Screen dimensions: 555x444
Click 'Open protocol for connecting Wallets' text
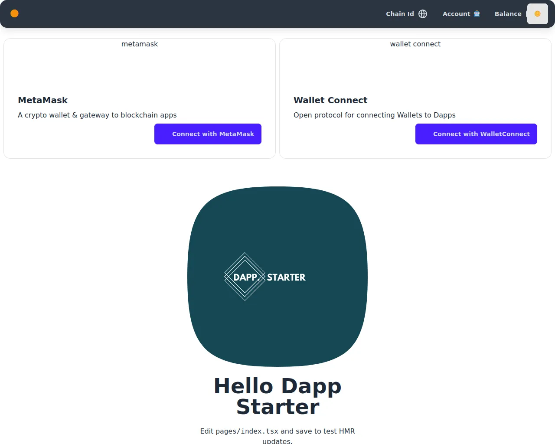(x=375, y=115)
